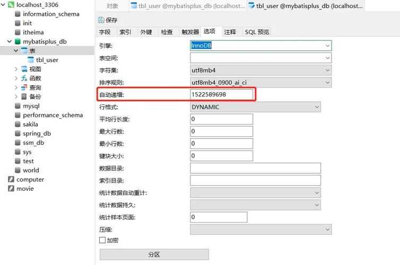Image resolution: width=400 pixels, height=265 pixels.
Task: Click the 最大行数 max rows field
Action: tap(221, 131)
